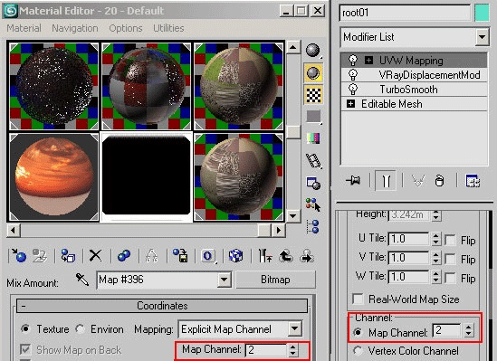Image resolution: width=497 pixels, height=361 pixels.
Task: Click the root01 object color swatch
Action: 482,13
